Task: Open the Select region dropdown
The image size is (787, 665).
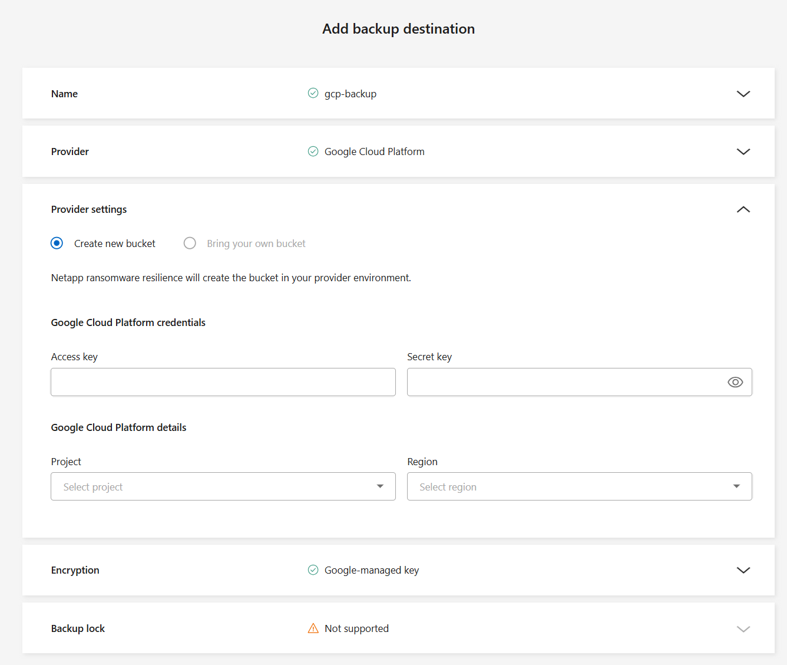Action: click(579, 486)
